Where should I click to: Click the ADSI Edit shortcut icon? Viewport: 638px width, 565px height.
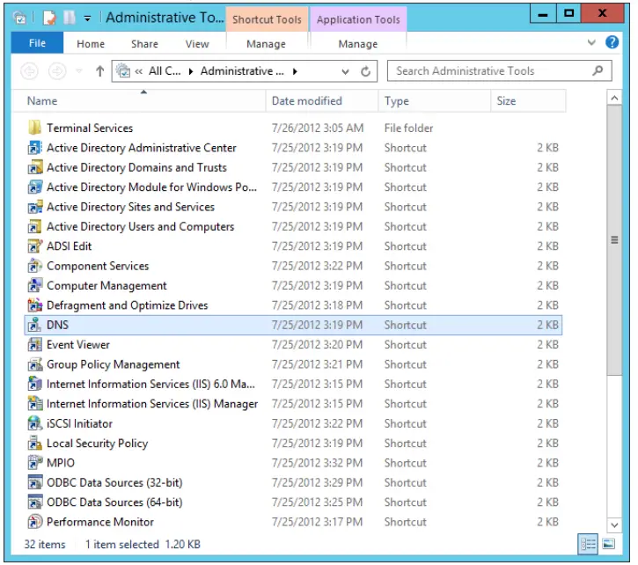pyautogui.click(x=35, y=246)
